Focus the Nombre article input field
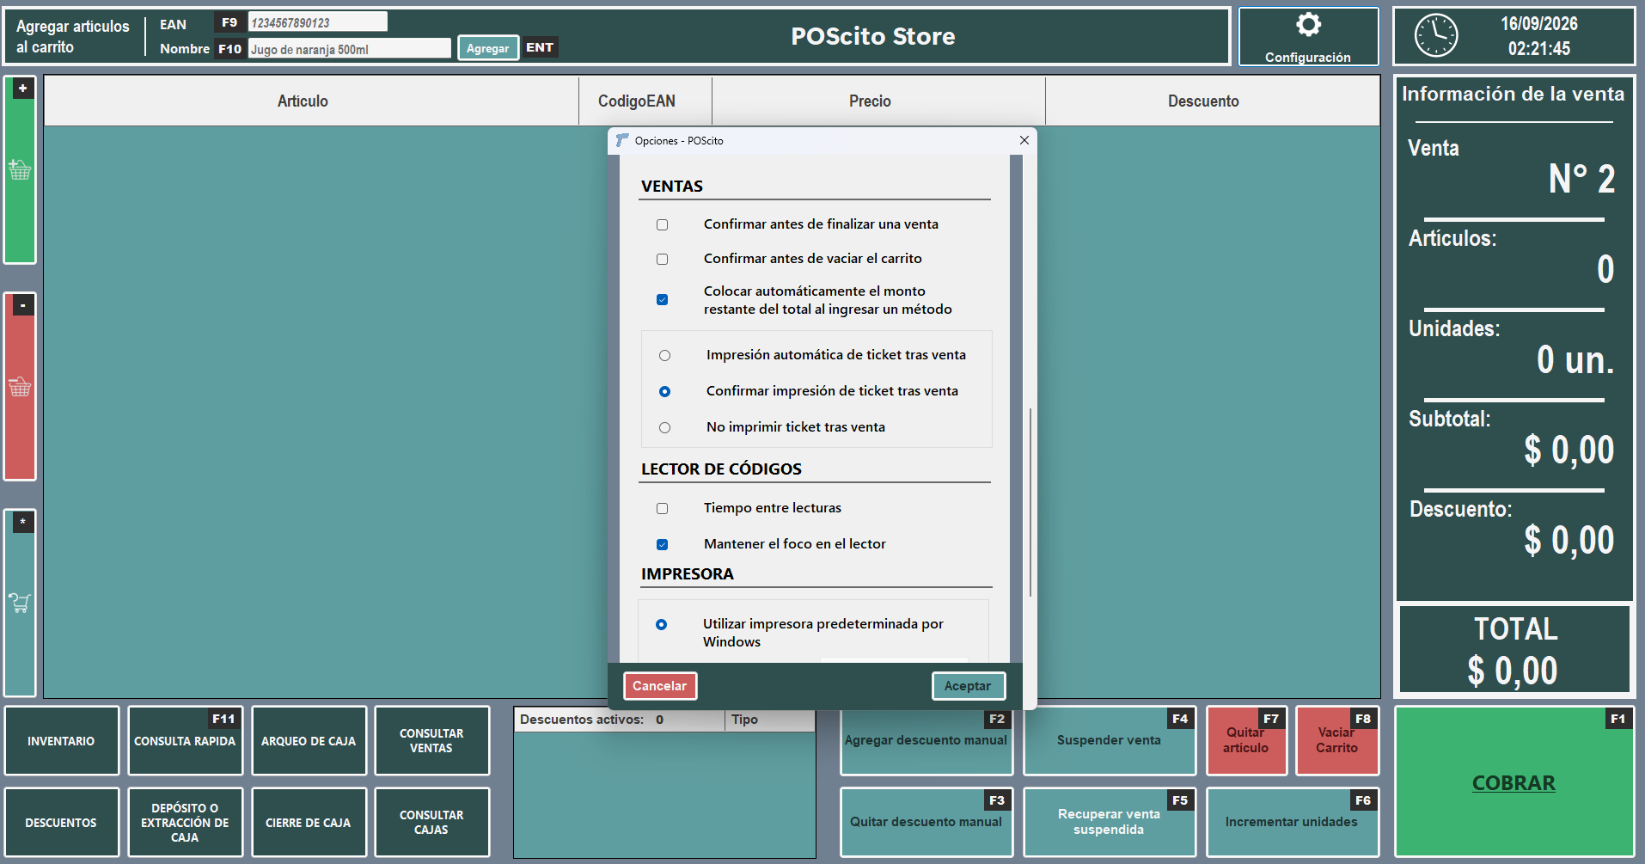This screenshot has width=1645, height=864. [349, 49]
